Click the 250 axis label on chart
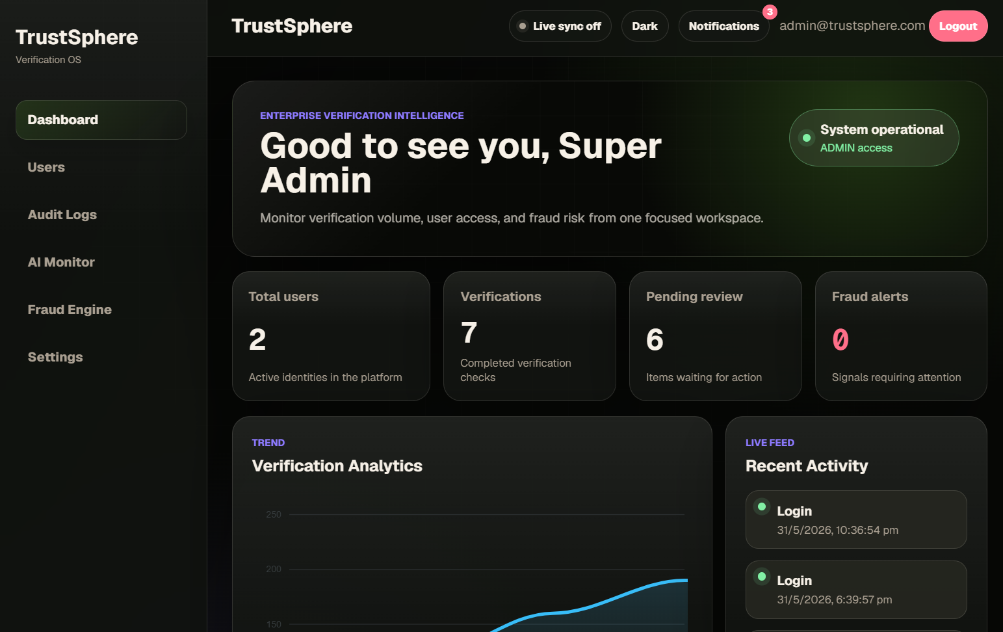Screen dimensions: 1003x632 tap(274, 514)
